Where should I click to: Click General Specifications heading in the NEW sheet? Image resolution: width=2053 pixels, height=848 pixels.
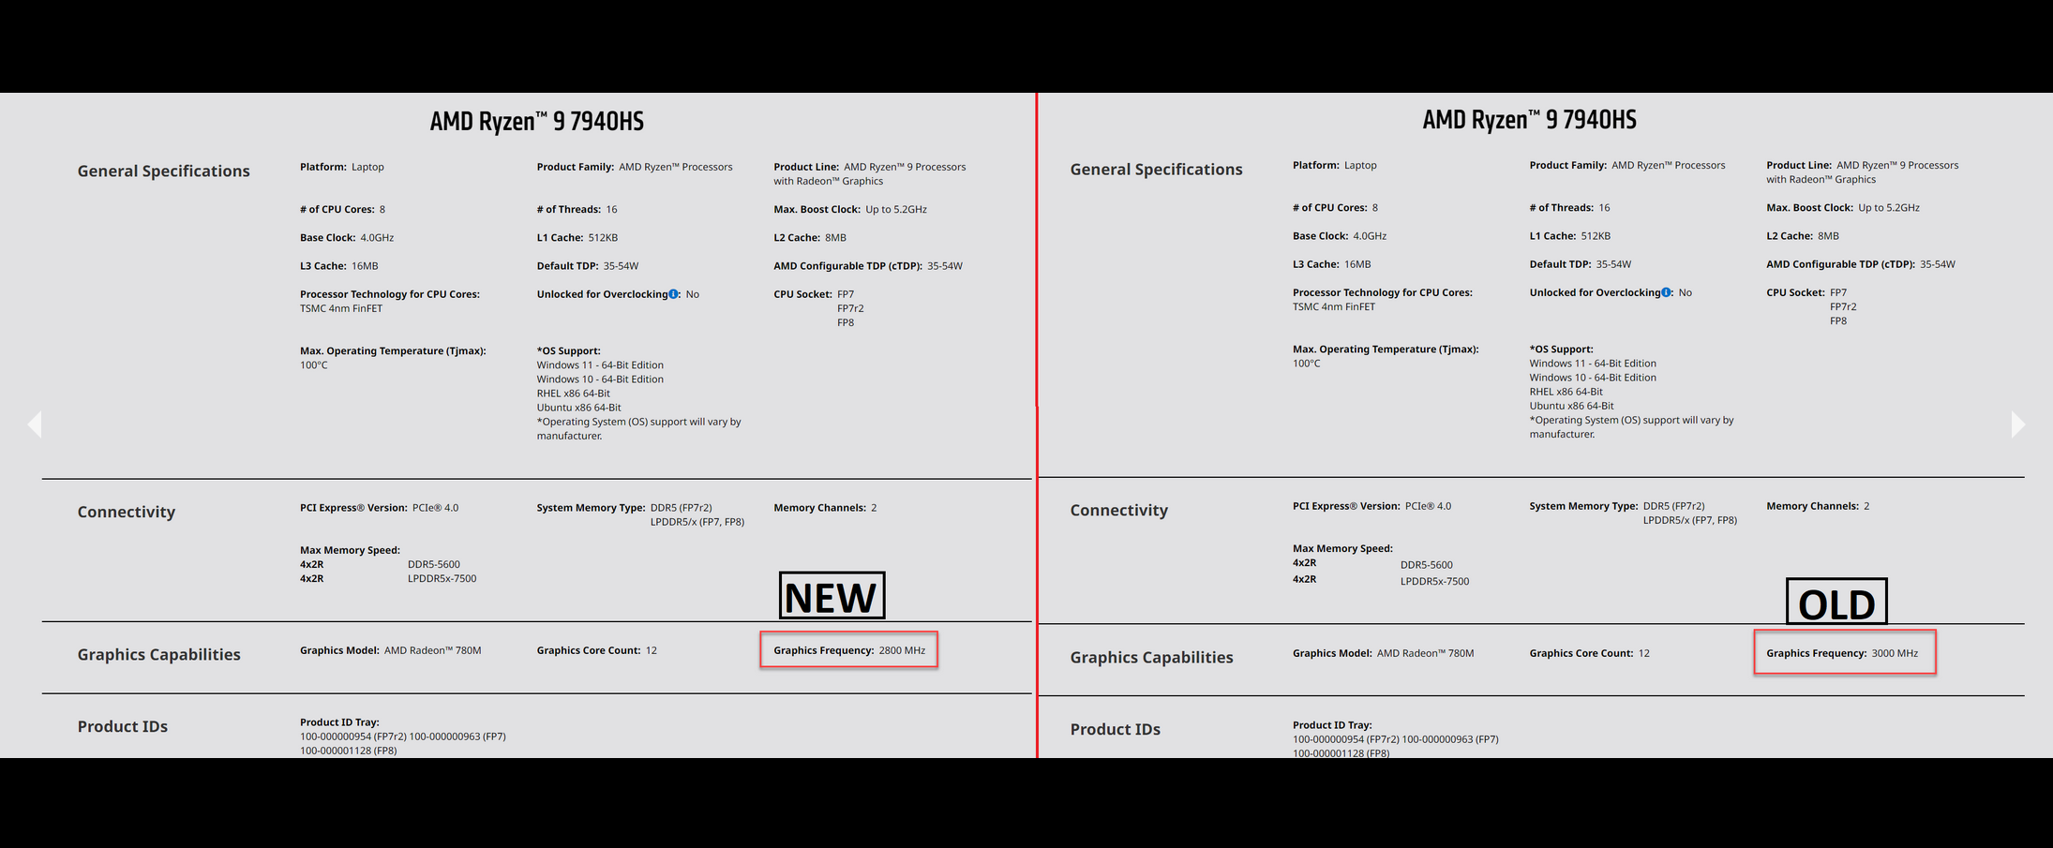coord(164,171)
